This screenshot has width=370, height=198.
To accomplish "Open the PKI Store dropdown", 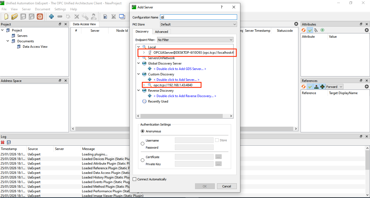I will [198, 24].
